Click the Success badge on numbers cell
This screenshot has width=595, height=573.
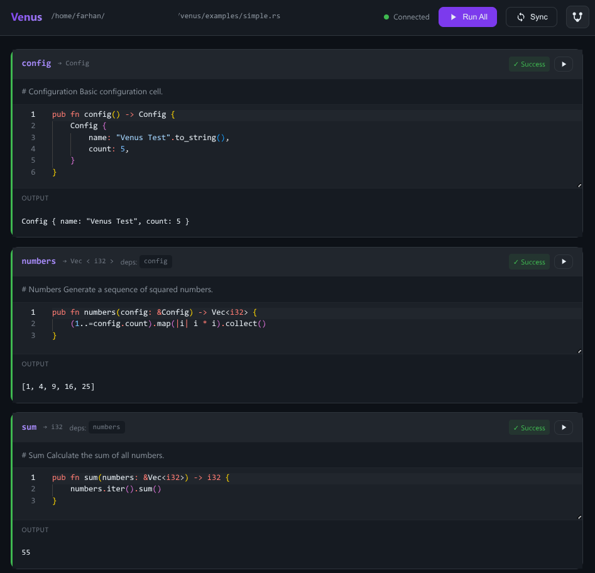pyautogui.click(x=529, y=262)
